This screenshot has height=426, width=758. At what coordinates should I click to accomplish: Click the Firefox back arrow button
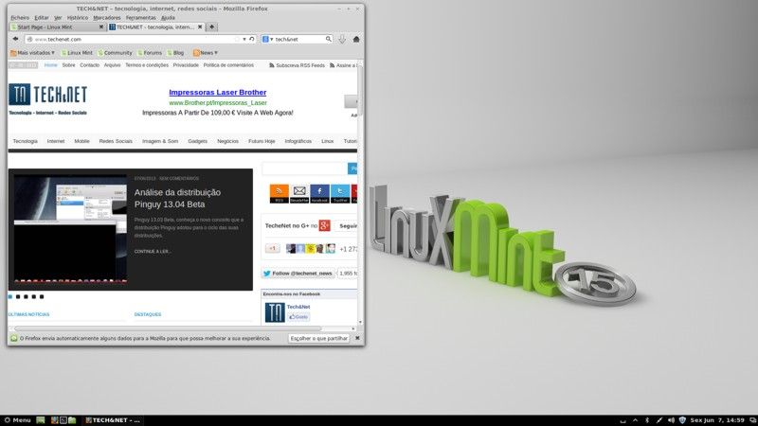click(x=15, y=40)
